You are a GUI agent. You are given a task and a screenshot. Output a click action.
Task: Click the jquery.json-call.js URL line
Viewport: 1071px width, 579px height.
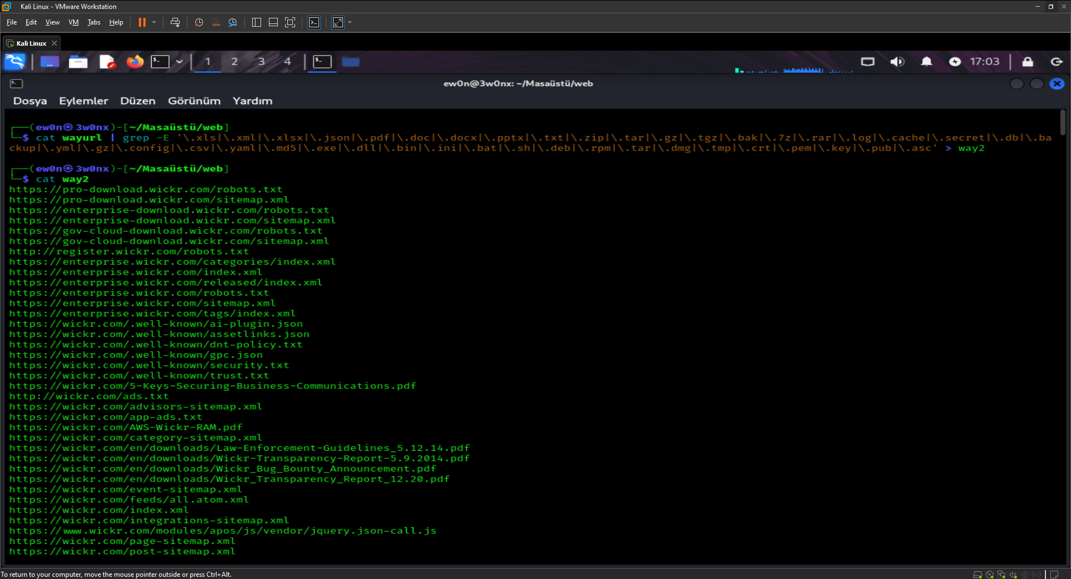click(223, 531)
